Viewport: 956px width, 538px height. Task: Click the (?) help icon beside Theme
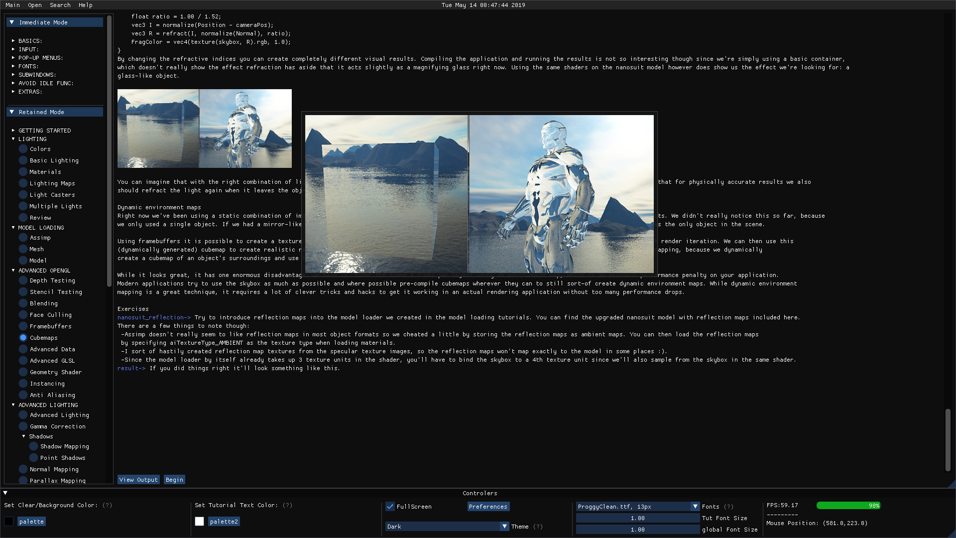(x=538, y=527)
